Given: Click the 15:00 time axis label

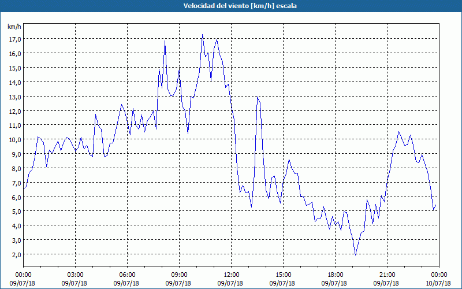Looking at the screenshot, I should point(283,275).
